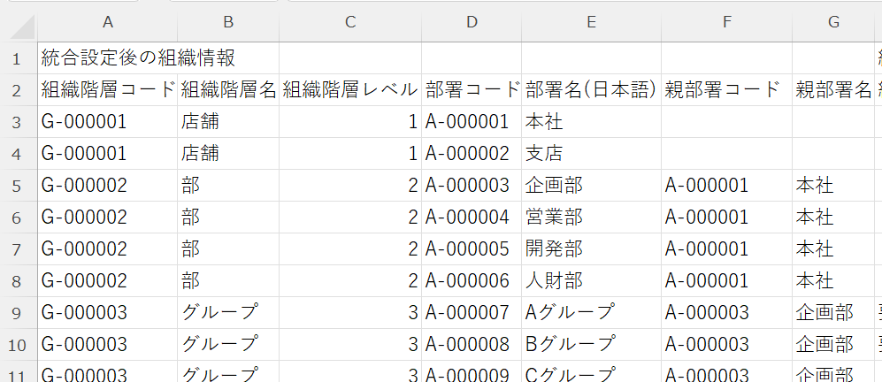Click title cell 統合設定後の組織情報
The image size is (882, 382).
pos(138,58)
